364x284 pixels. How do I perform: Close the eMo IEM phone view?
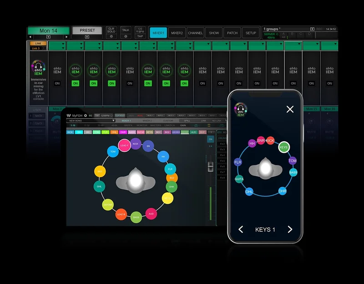[290, 109]
